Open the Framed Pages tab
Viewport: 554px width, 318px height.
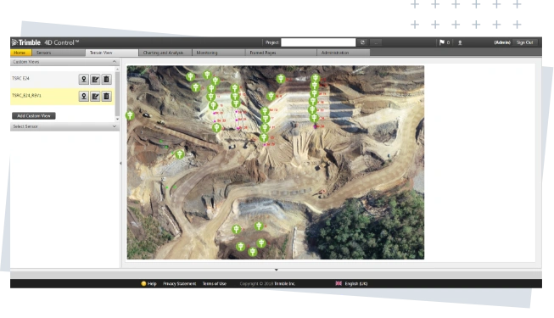[281, 53]
